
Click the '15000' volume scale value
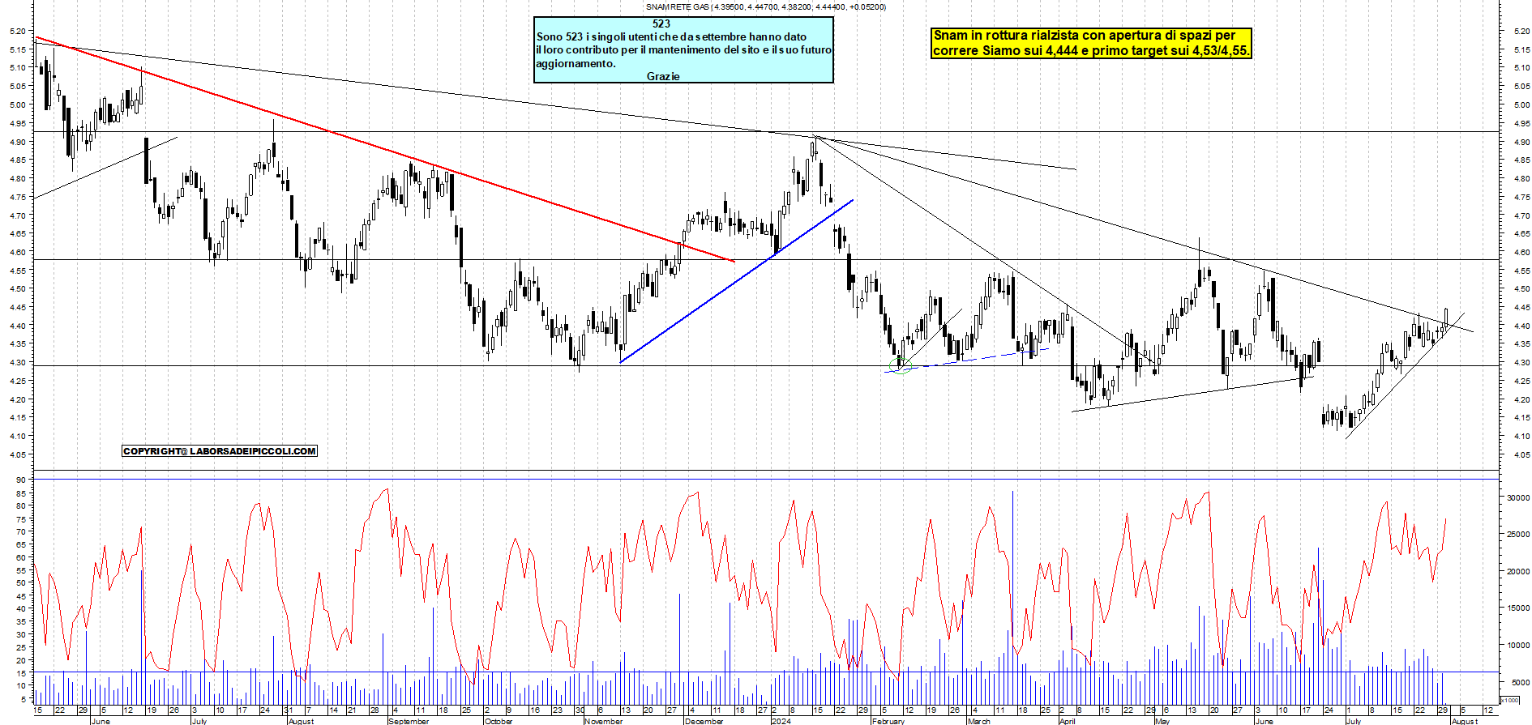click(x=1517, y=608)
